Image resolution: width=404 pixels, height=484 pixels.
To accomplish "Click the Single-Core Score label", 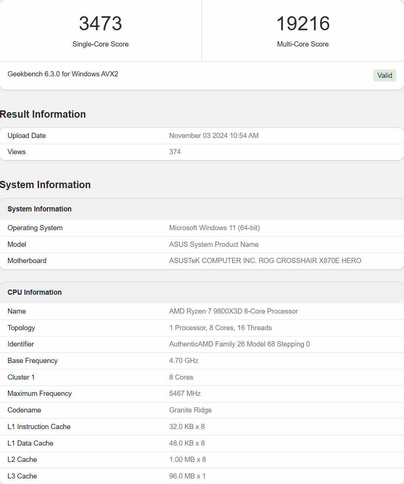I will (x=101, y=44).
